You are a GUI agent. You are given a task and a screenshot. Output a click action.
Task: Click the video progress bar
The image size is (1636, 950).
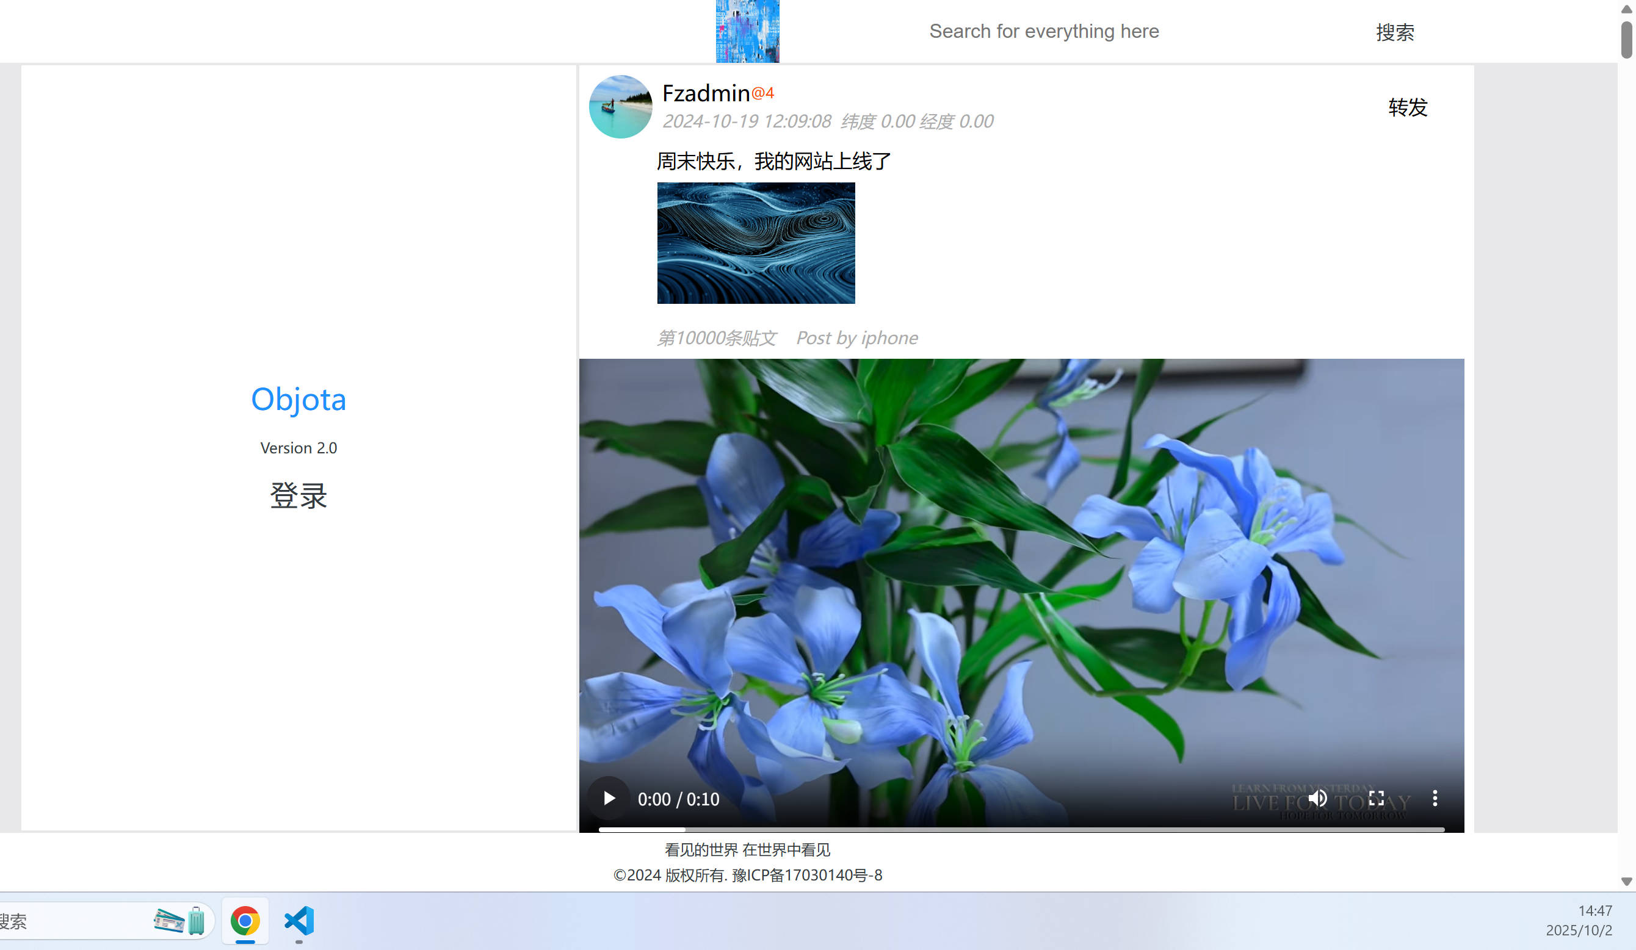[1021, 829]
